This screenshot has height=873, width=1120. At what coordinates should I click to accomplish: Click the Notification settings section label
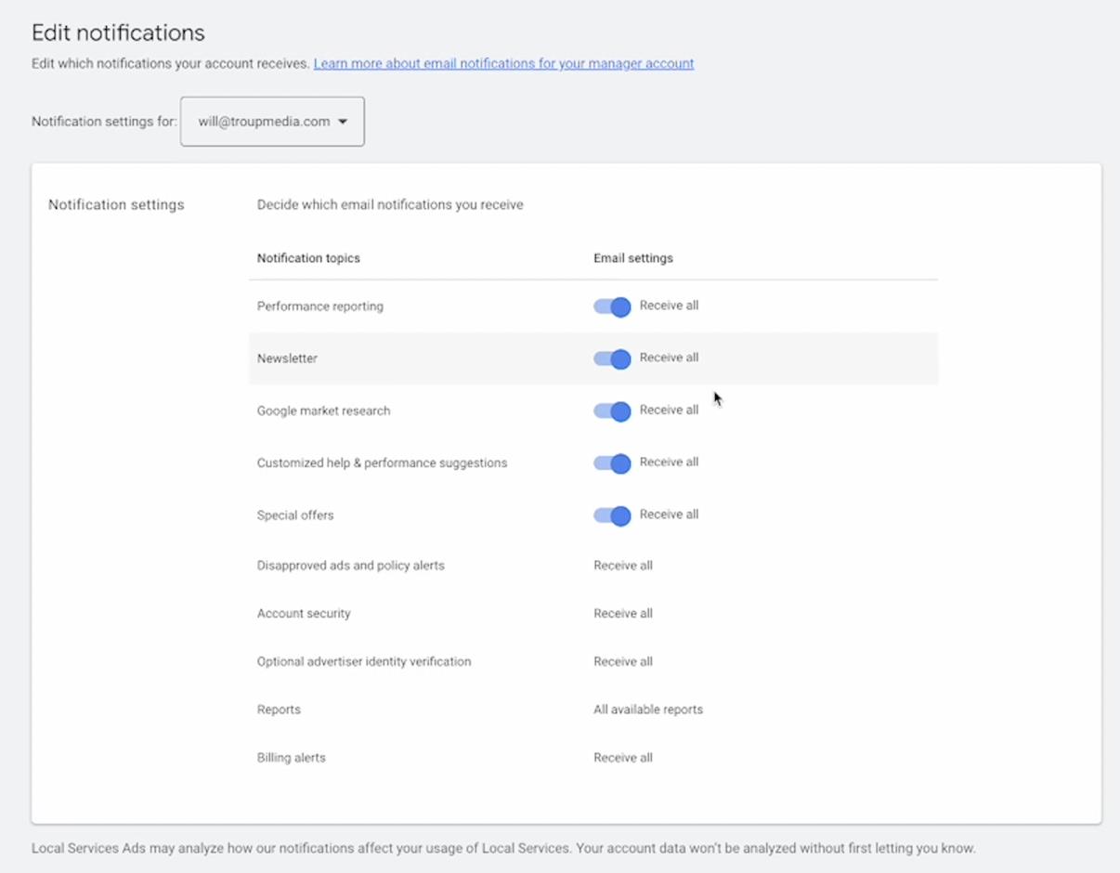[x=116, y=205]
